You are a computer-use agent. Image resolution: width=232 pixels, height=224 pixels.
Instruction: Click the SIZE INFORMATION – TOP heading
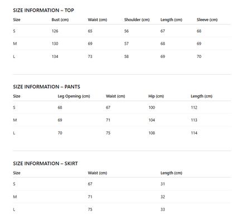coord(43,10)
